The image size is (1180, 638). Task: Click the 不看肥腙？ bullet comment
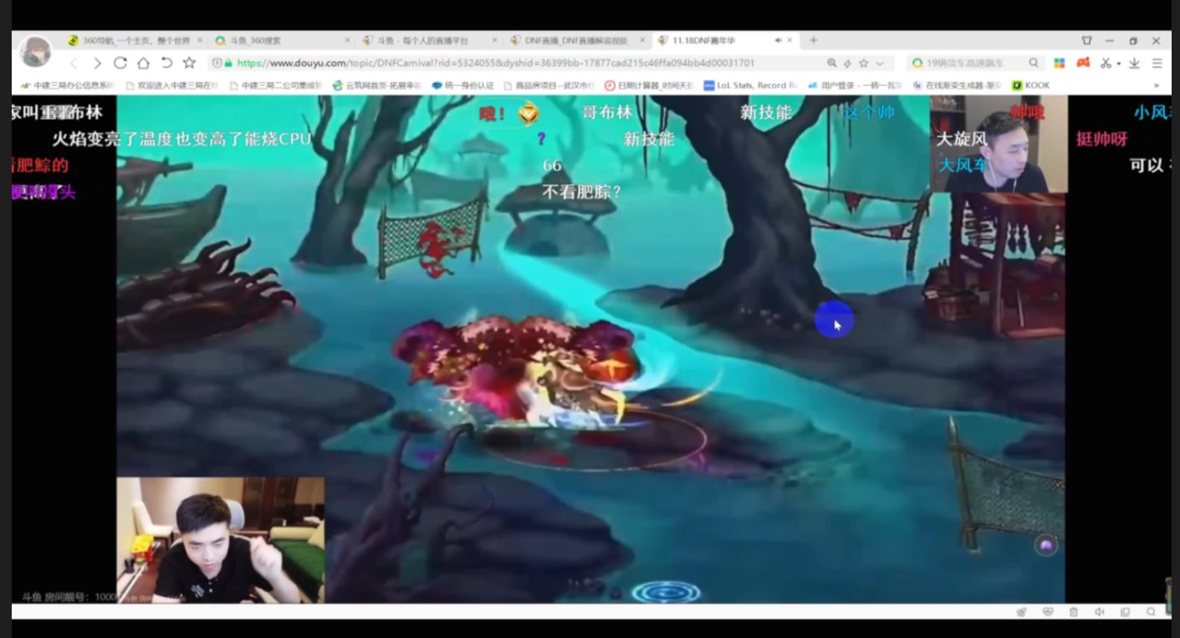coord(582,191)
